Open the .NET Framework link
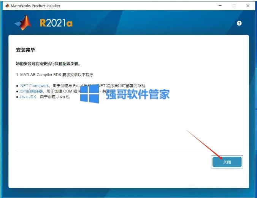257x198 pixels. (x=34, y=86)
